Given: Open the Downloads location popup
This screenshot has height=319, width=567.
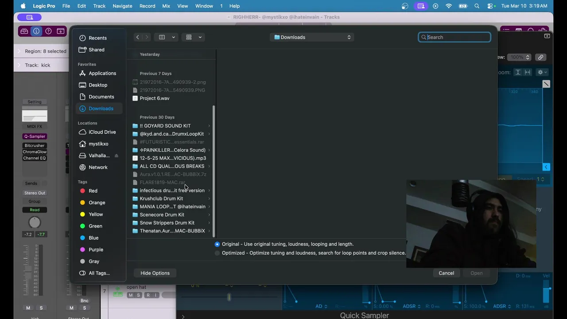Looking at the screenshot, I should pos(312,37).
